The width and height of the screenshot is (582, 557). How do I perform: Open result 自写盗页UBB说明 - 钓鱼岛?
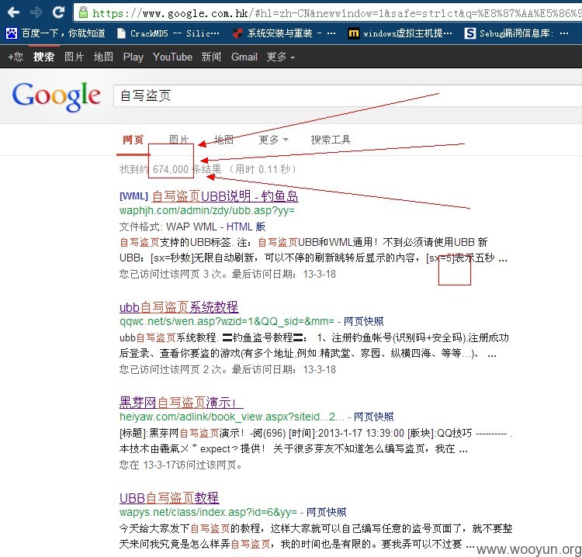click(x=225, y=196)
